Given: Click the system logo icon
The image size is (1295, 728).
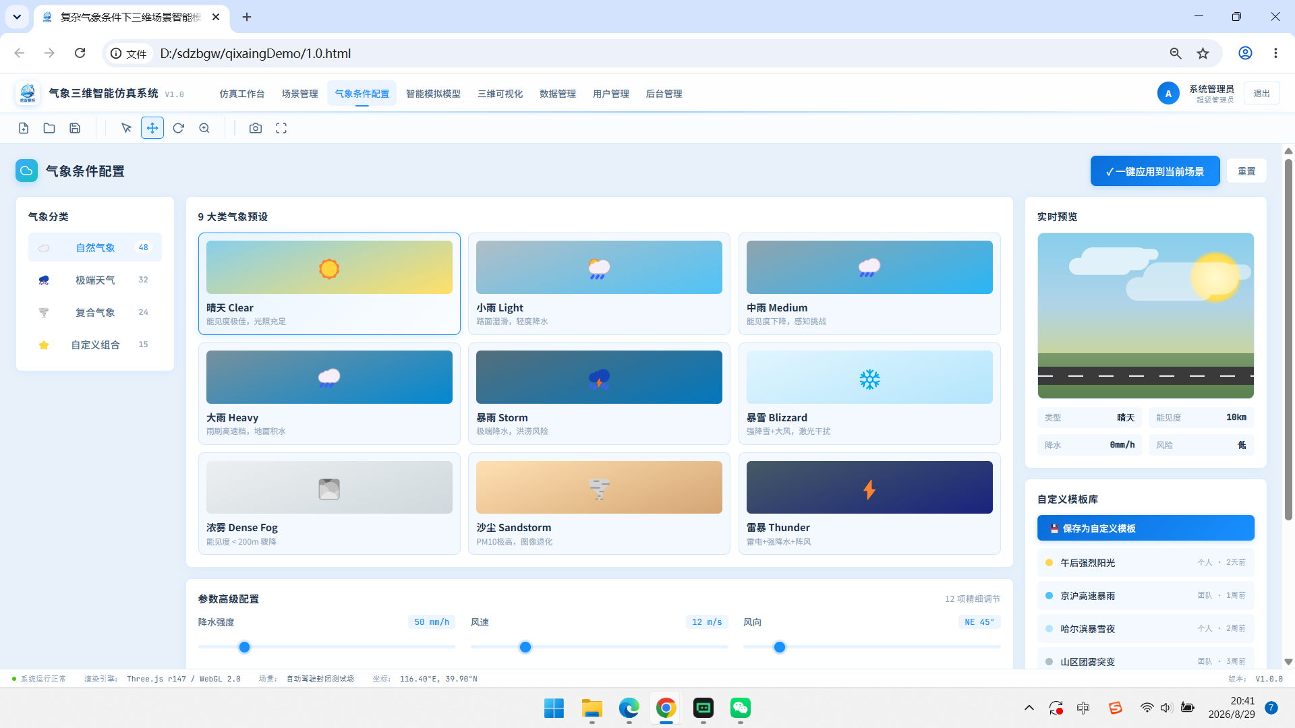Looking at the screenshot, I should (28, 93).
